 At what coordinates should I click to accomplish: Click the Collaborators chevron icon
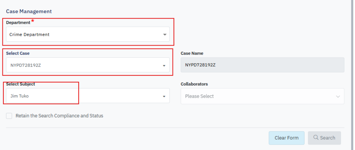[x=338, y=96]
